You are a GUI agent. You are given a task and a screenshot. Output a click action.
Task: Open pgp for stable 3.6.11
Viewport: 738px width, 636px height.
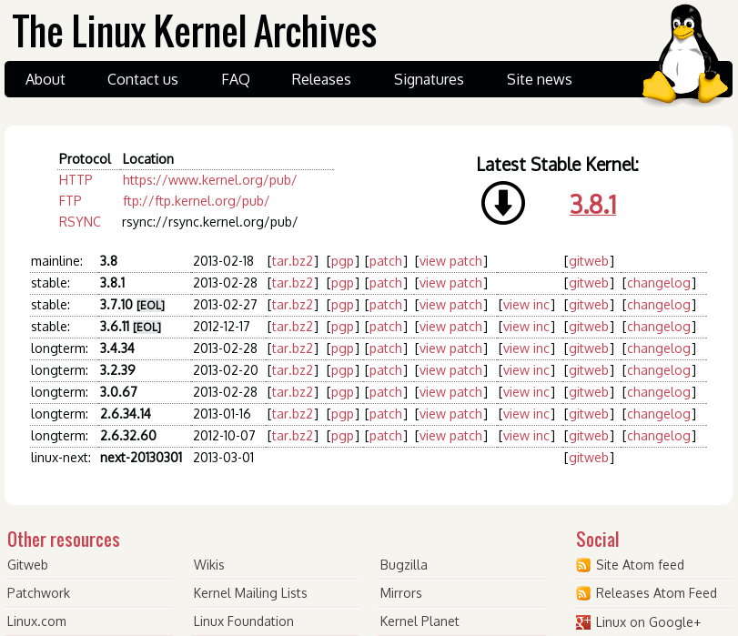tap(342, 328)
